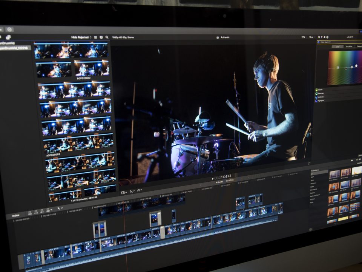Image resolution: width=362 pixels, height=272 pixels.
Task: Open the color inspector triangle icon
Action: point(322,37)
